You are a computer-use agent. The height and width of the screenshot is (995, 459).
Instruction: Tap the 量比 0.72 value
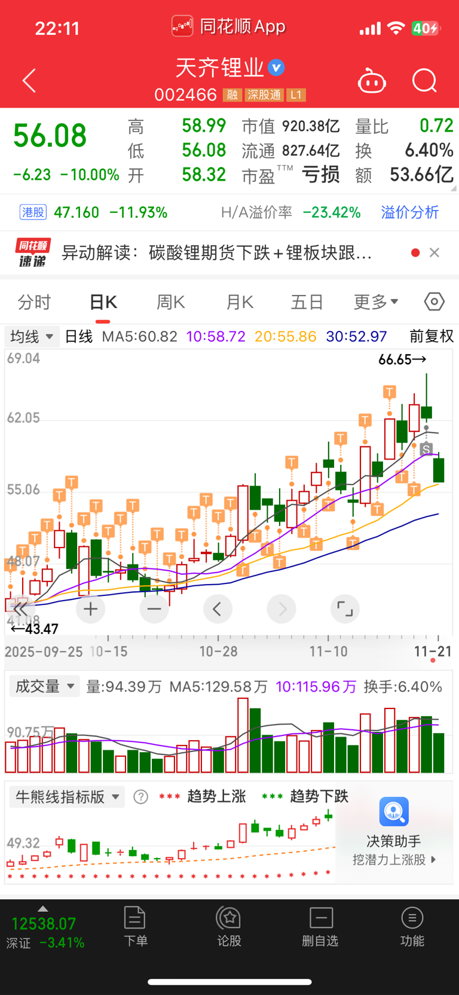pos(436,126)
